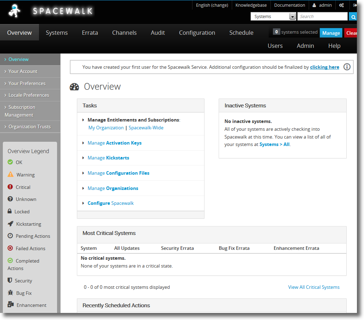Expand the Manage Configuration Files arrow
This screenshot has height=320, width=364.
point(83,173)
